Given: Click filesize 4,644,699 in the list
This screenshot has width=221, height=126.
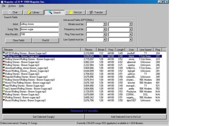Looking at the screenshot, I should point(88,71).
